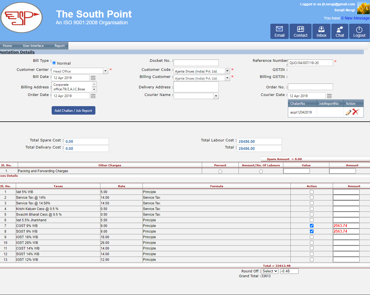Viewport: 370px width, 295px height.
Task: Check the Vat 5% WB tax checkbox
Action: [x=312, y=192]
